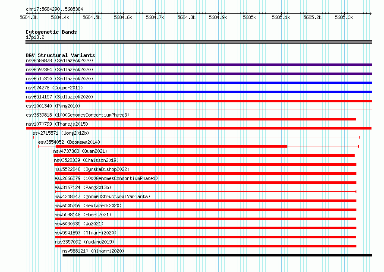Open variant label nsv574278 (Cooper2011)
This screenshot has width=384, height=272.
[x=54, y=88]
